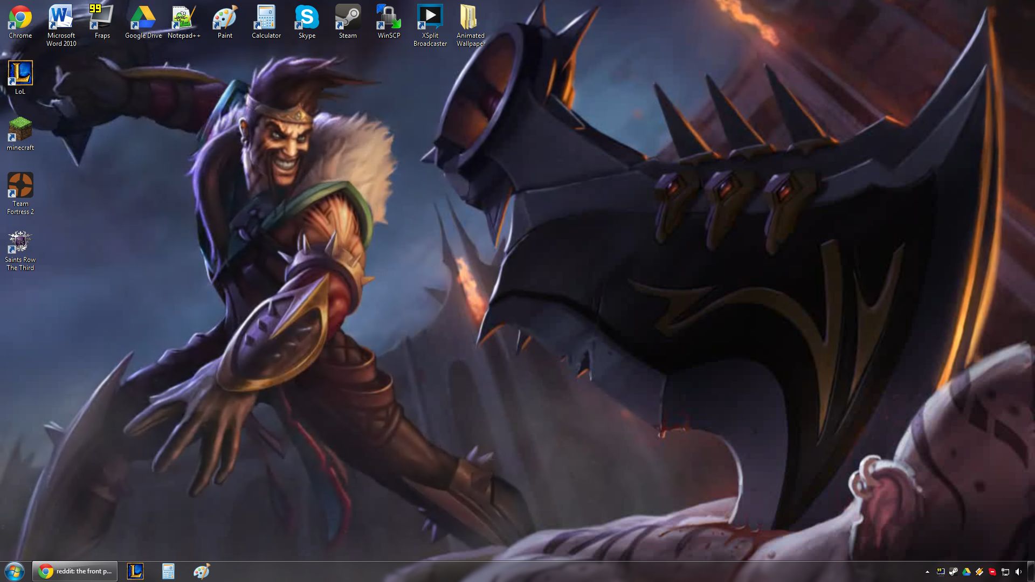Select the XSplit Broadcaster desktop icon
The image size is (1035, 582).
tap(430, 25)
